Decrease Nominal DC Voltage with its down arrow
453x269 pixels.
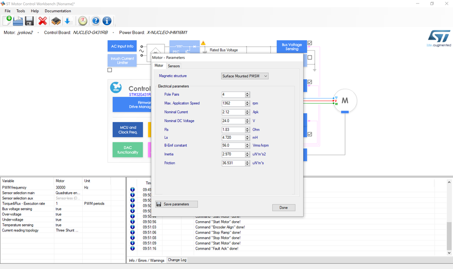(247, 122)
